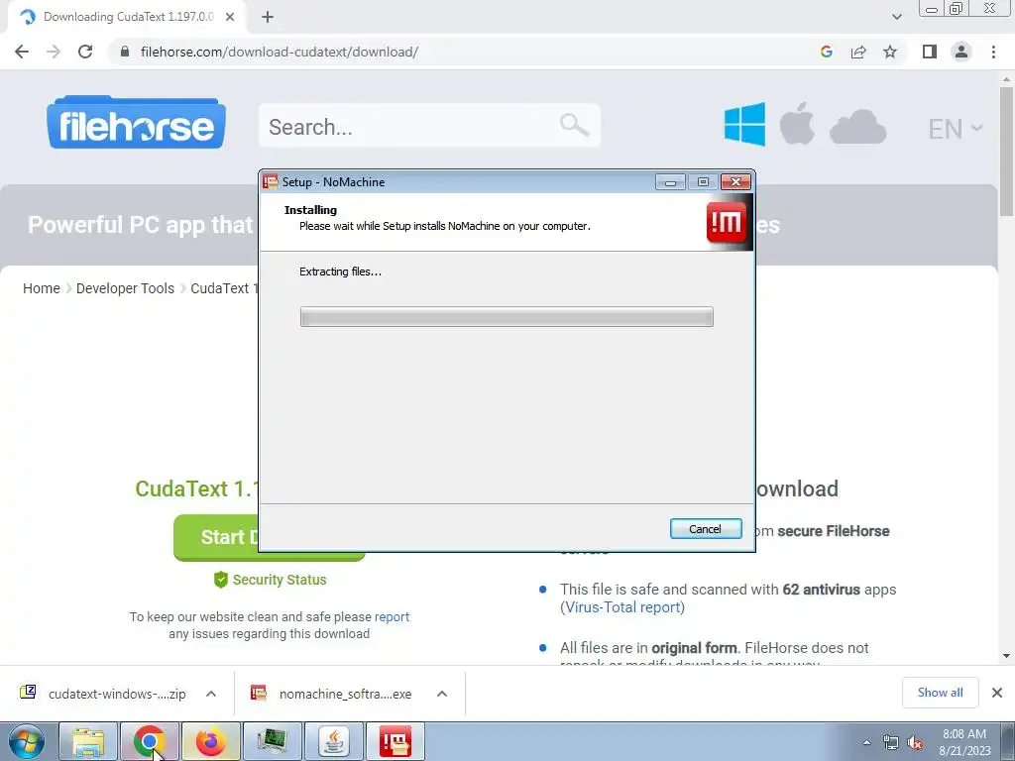Viewport: 1015px width, 761px height.
Task: Click the installation progress bar
Action: pyautogui.click(x=507, y=316)
